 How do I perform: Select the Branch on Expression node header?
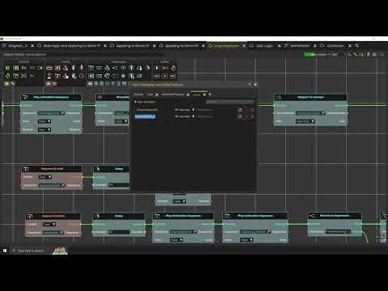click(335, 216)
